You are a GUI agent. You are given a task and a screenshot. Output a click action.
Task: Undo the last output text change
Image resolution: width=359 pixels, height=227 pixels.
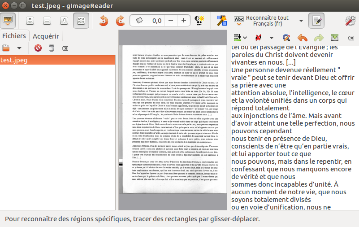303,37
